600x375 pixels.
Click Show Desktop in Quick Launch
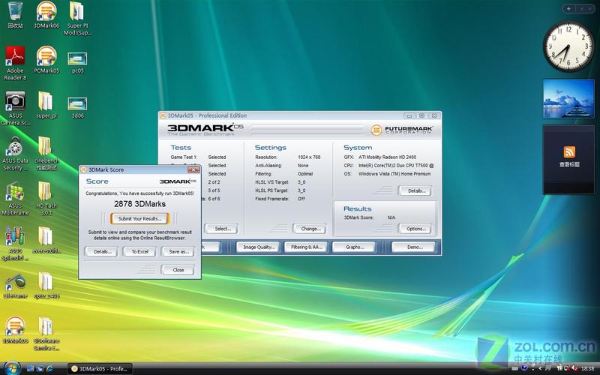[30, 368]
